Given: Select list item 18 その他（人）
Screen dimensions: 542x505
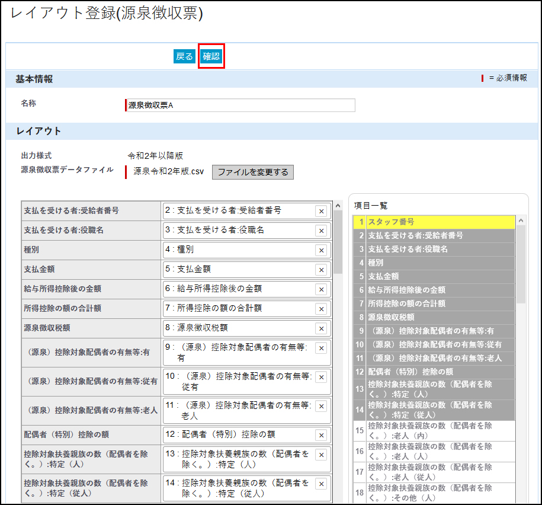Looking at the screenshot, I should coord(434,493).
